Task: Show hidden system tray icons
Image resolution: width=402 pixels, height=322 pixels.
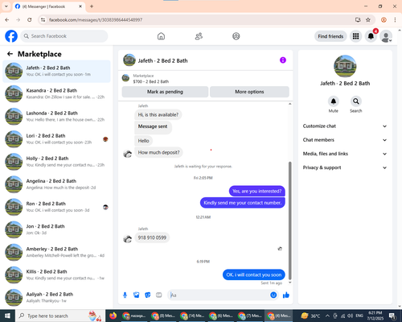Action: tap(327, 316)
